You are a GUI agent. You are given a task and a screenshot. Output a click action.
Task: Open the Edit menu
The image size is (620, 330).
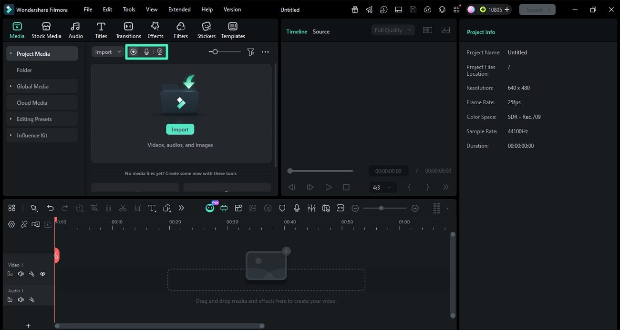coord(108,10)
